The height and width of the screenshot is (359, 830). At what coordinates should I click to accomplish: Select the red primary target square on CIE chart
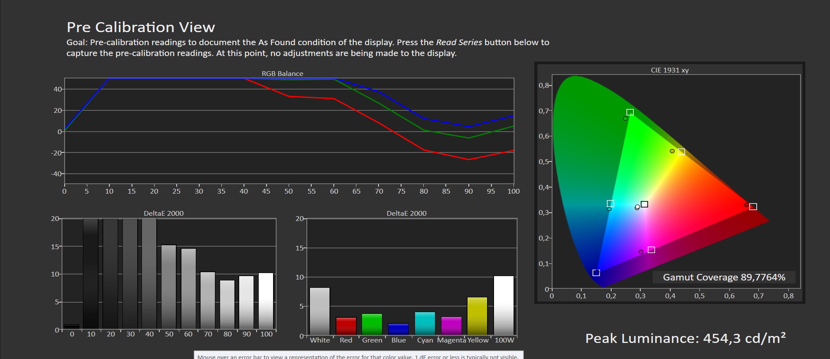tap(753, 207)
